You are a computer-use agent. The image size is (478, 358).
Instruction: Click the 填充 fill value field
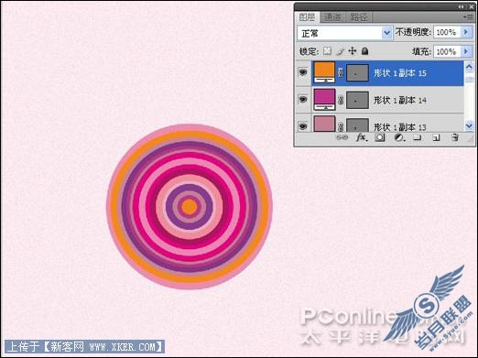(x=447, y=51)
